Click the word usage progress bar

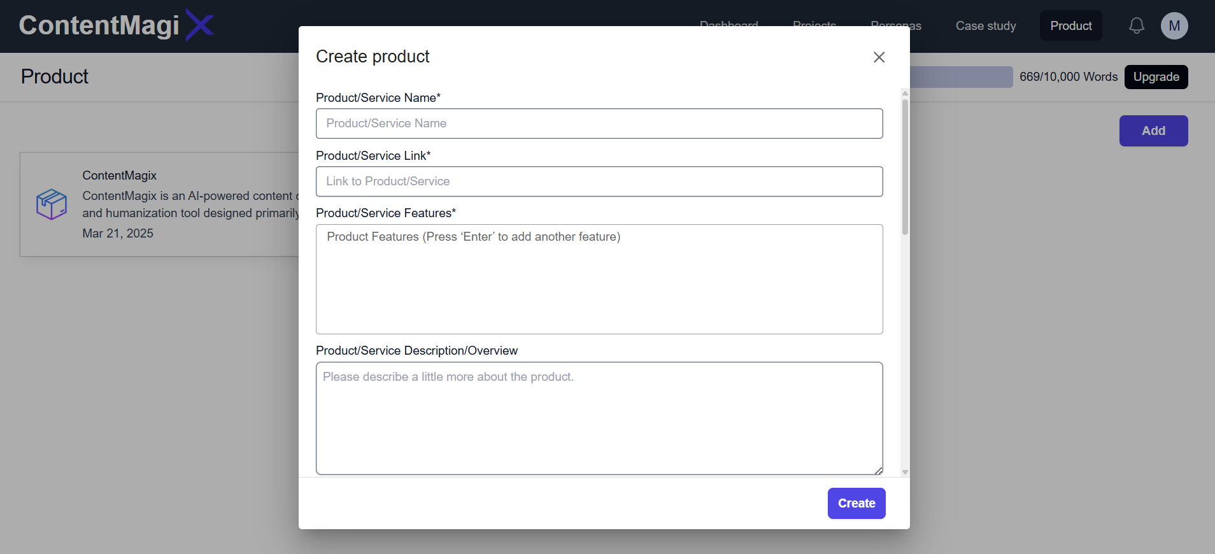point(962,77)
